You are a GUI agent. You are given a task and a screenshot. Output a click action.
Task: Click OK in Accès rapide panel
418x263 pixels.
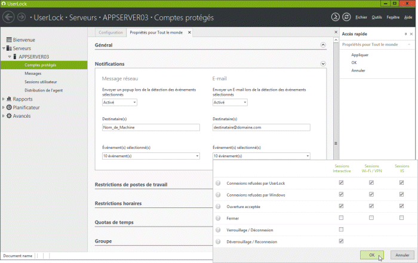pos(354,62)
